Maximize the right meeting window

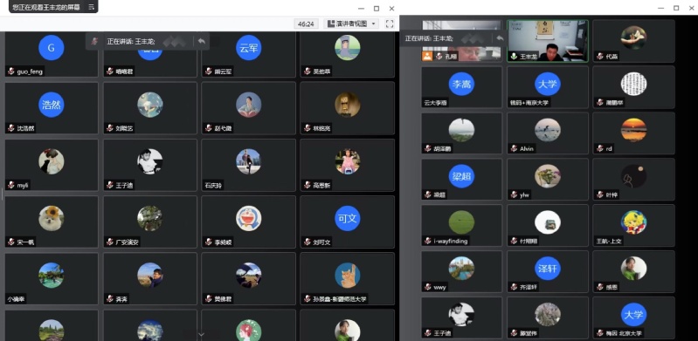click(x=676, y=8)
